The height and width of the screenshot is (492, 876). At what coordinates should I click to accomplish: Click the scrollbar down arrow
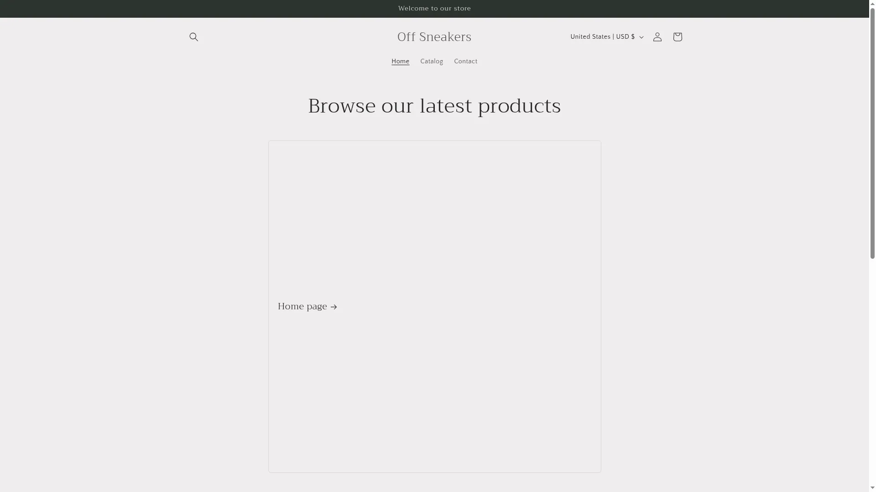[872, 488]
